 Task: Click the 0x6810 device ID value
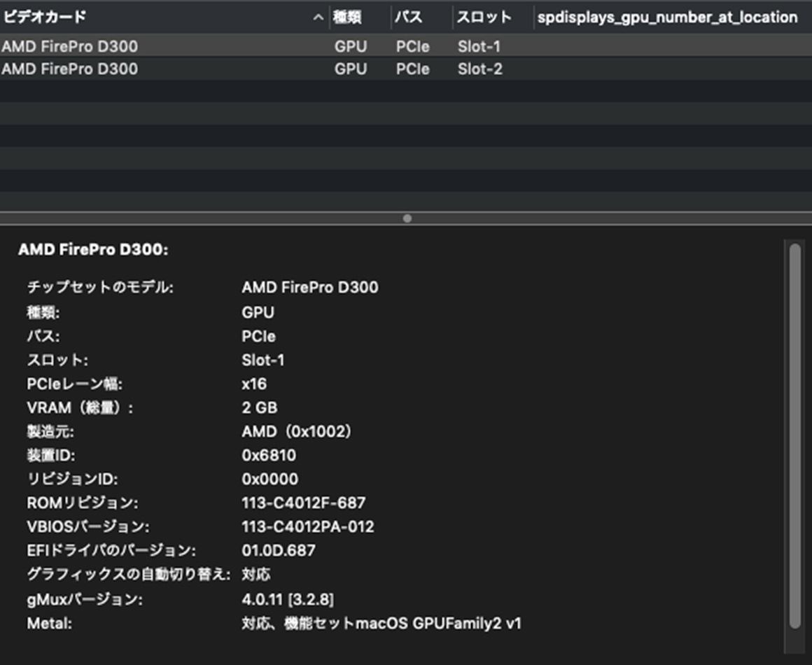269,455
